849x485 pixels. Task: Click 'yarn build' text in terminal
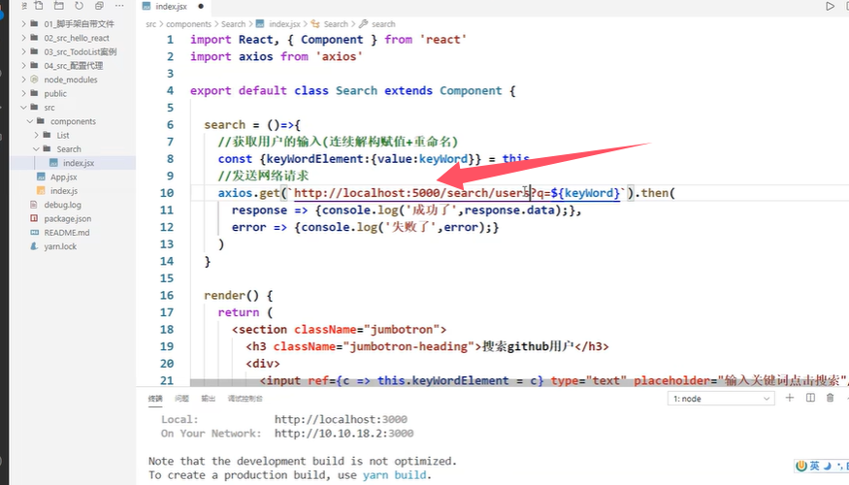point(394,474)
